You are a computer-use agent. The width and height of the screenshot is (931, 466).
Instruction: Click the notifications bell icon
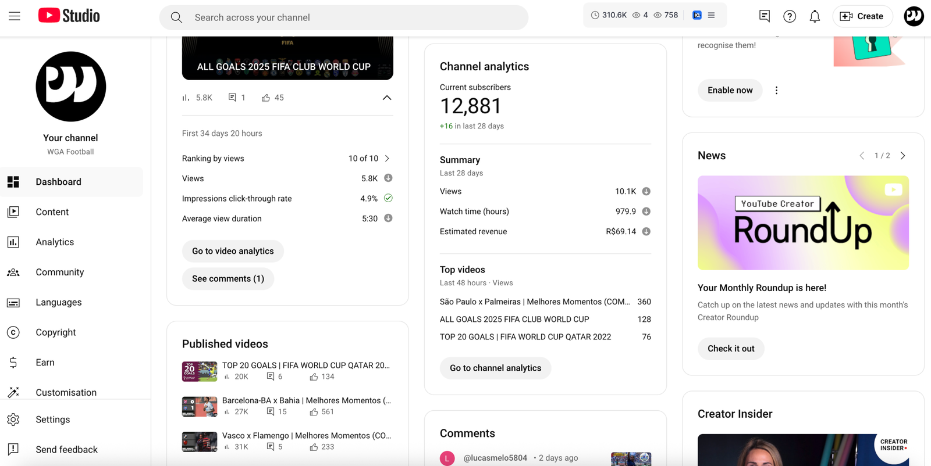click(x=815, y=16)
